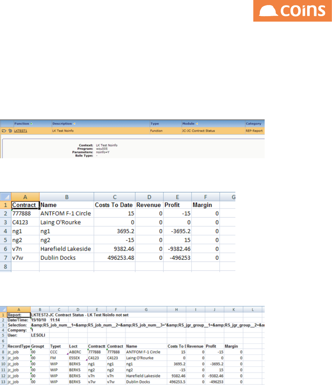This screenshot has height=385, width=332.
Task: Click the Description column header label
Action: coord(62,124)
